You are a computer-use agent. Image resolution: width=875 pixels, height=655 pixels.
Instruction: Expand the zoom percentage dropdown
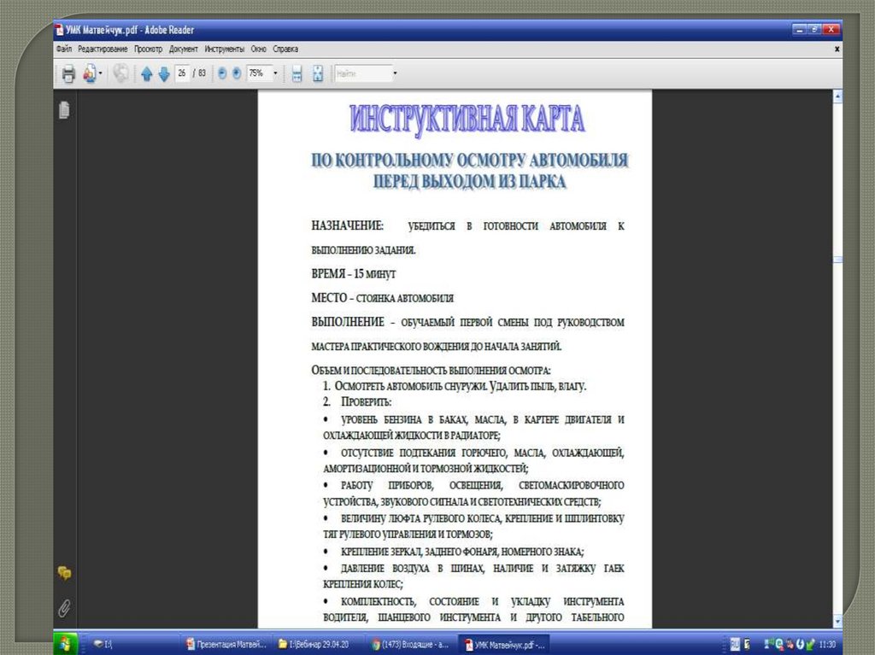[275, 74]
